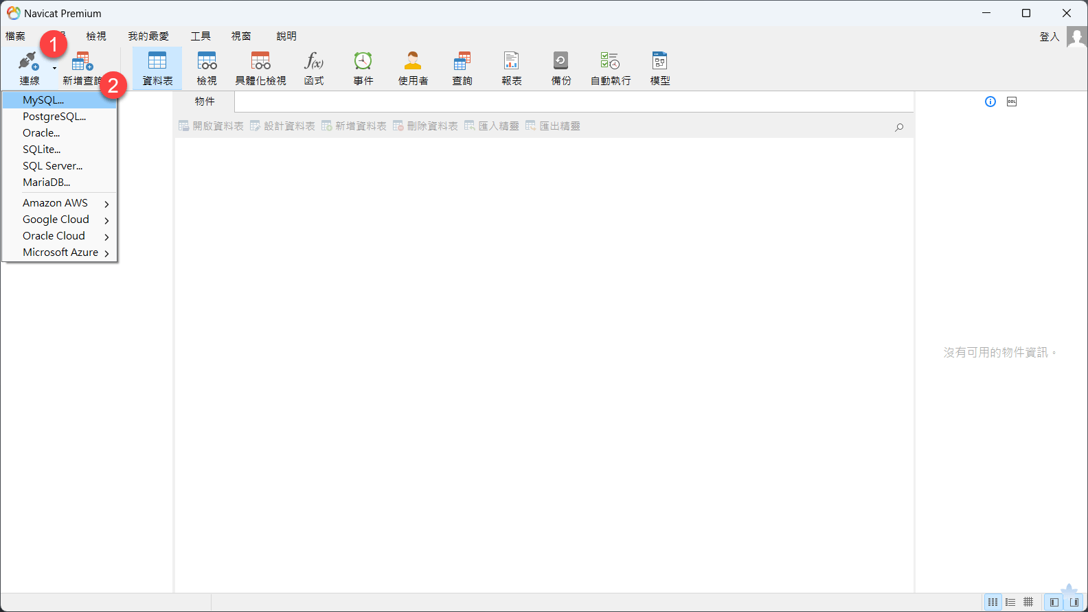The width and height of the screenshot is (1088, 612).
Task: Select the 物件 tab
Action: (205, 102)
